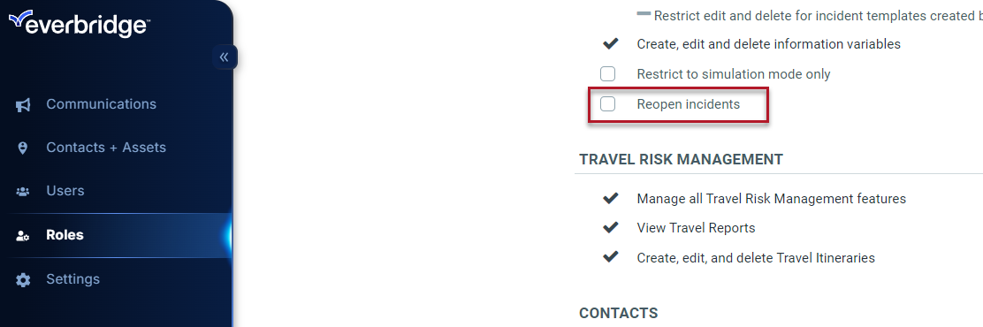Enable the Reopen incidents checkbox
The height and width of the screenshot is (327, 983).
pos(607,104)
